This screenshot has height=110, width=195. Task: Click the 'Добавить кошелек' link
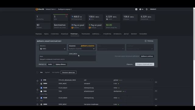pos(87,46)
